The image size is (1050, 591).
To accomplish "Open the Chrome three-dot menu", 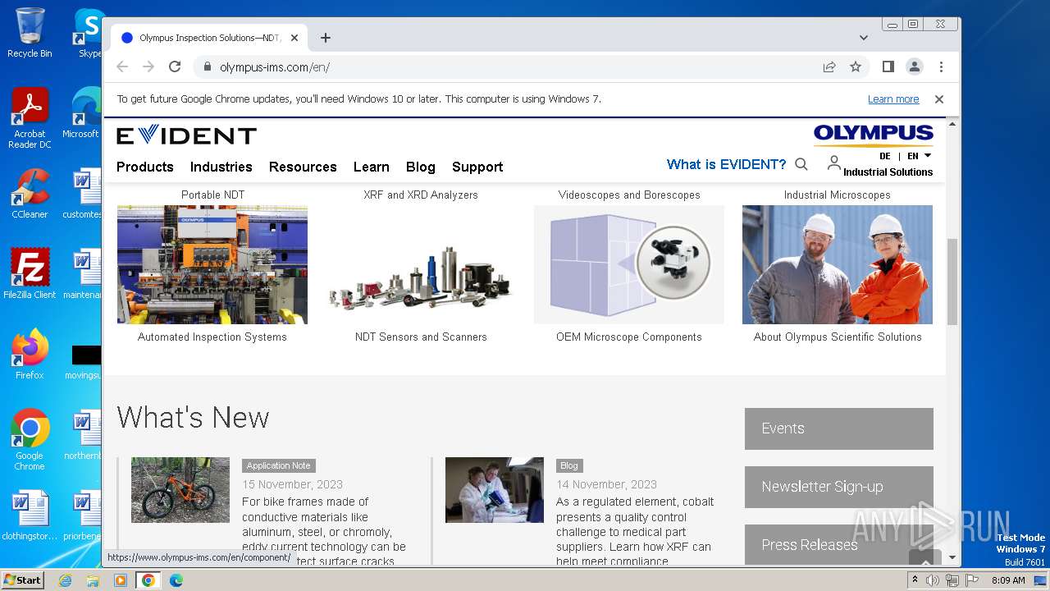I will (941, 66).
